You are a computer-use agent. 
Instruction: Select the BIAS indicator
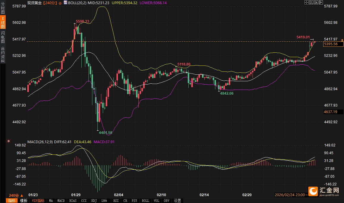click(x=73, y=201)
